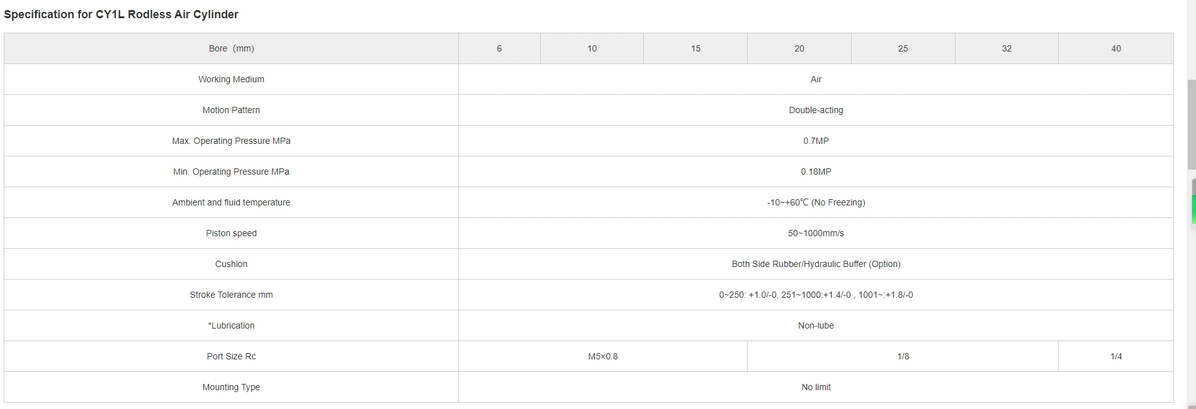Click the 0.7MP max pressure value
Viewport: 1196px width, 409px height.
point(816,141)
